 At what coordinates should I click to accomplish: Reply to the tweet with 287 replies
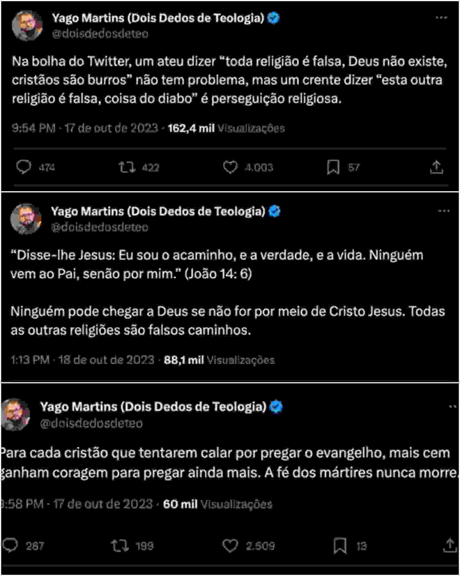pyautogui.click(x=10, y=545)
